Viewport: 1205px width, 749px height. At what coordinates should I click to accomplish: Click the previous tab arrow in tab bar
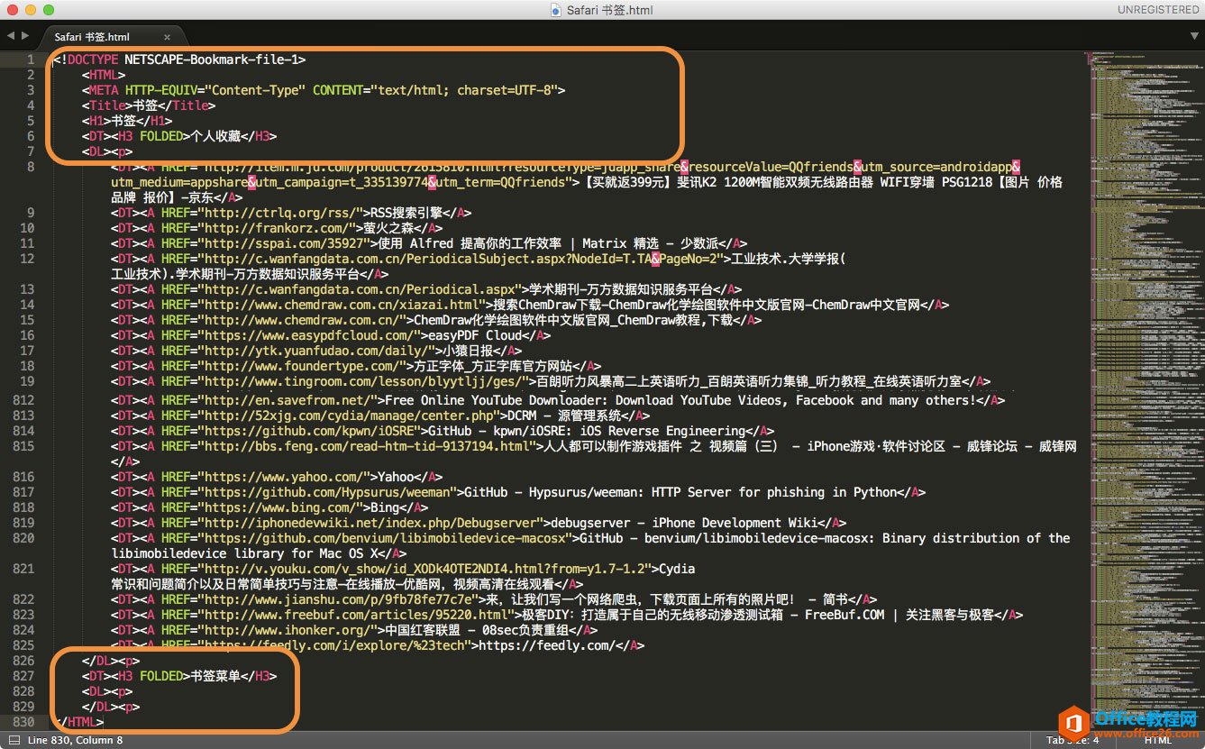coord(11,35)
